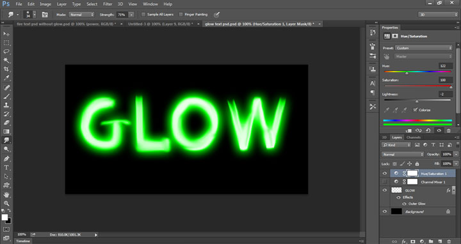This screenshot has height=244, width=461.
Task: Reset adjustment defaults in Properties panel
Action: coord(428,130)
